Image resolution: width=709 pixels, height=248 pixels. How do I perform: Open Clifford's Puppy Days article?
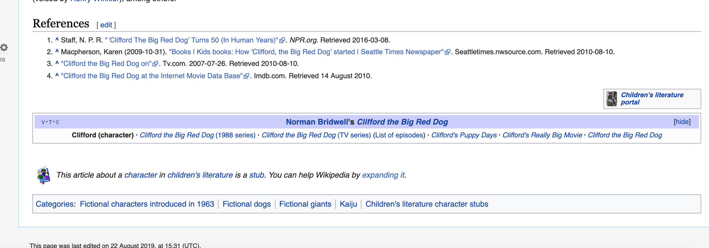[464, 135]
